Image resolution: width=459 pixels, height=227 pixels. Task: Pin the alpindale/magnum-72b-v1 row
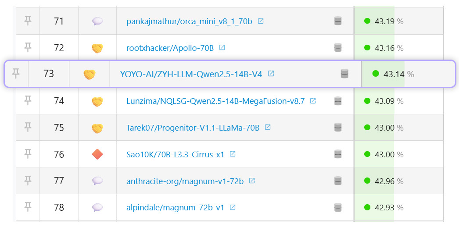click(28, 207)
